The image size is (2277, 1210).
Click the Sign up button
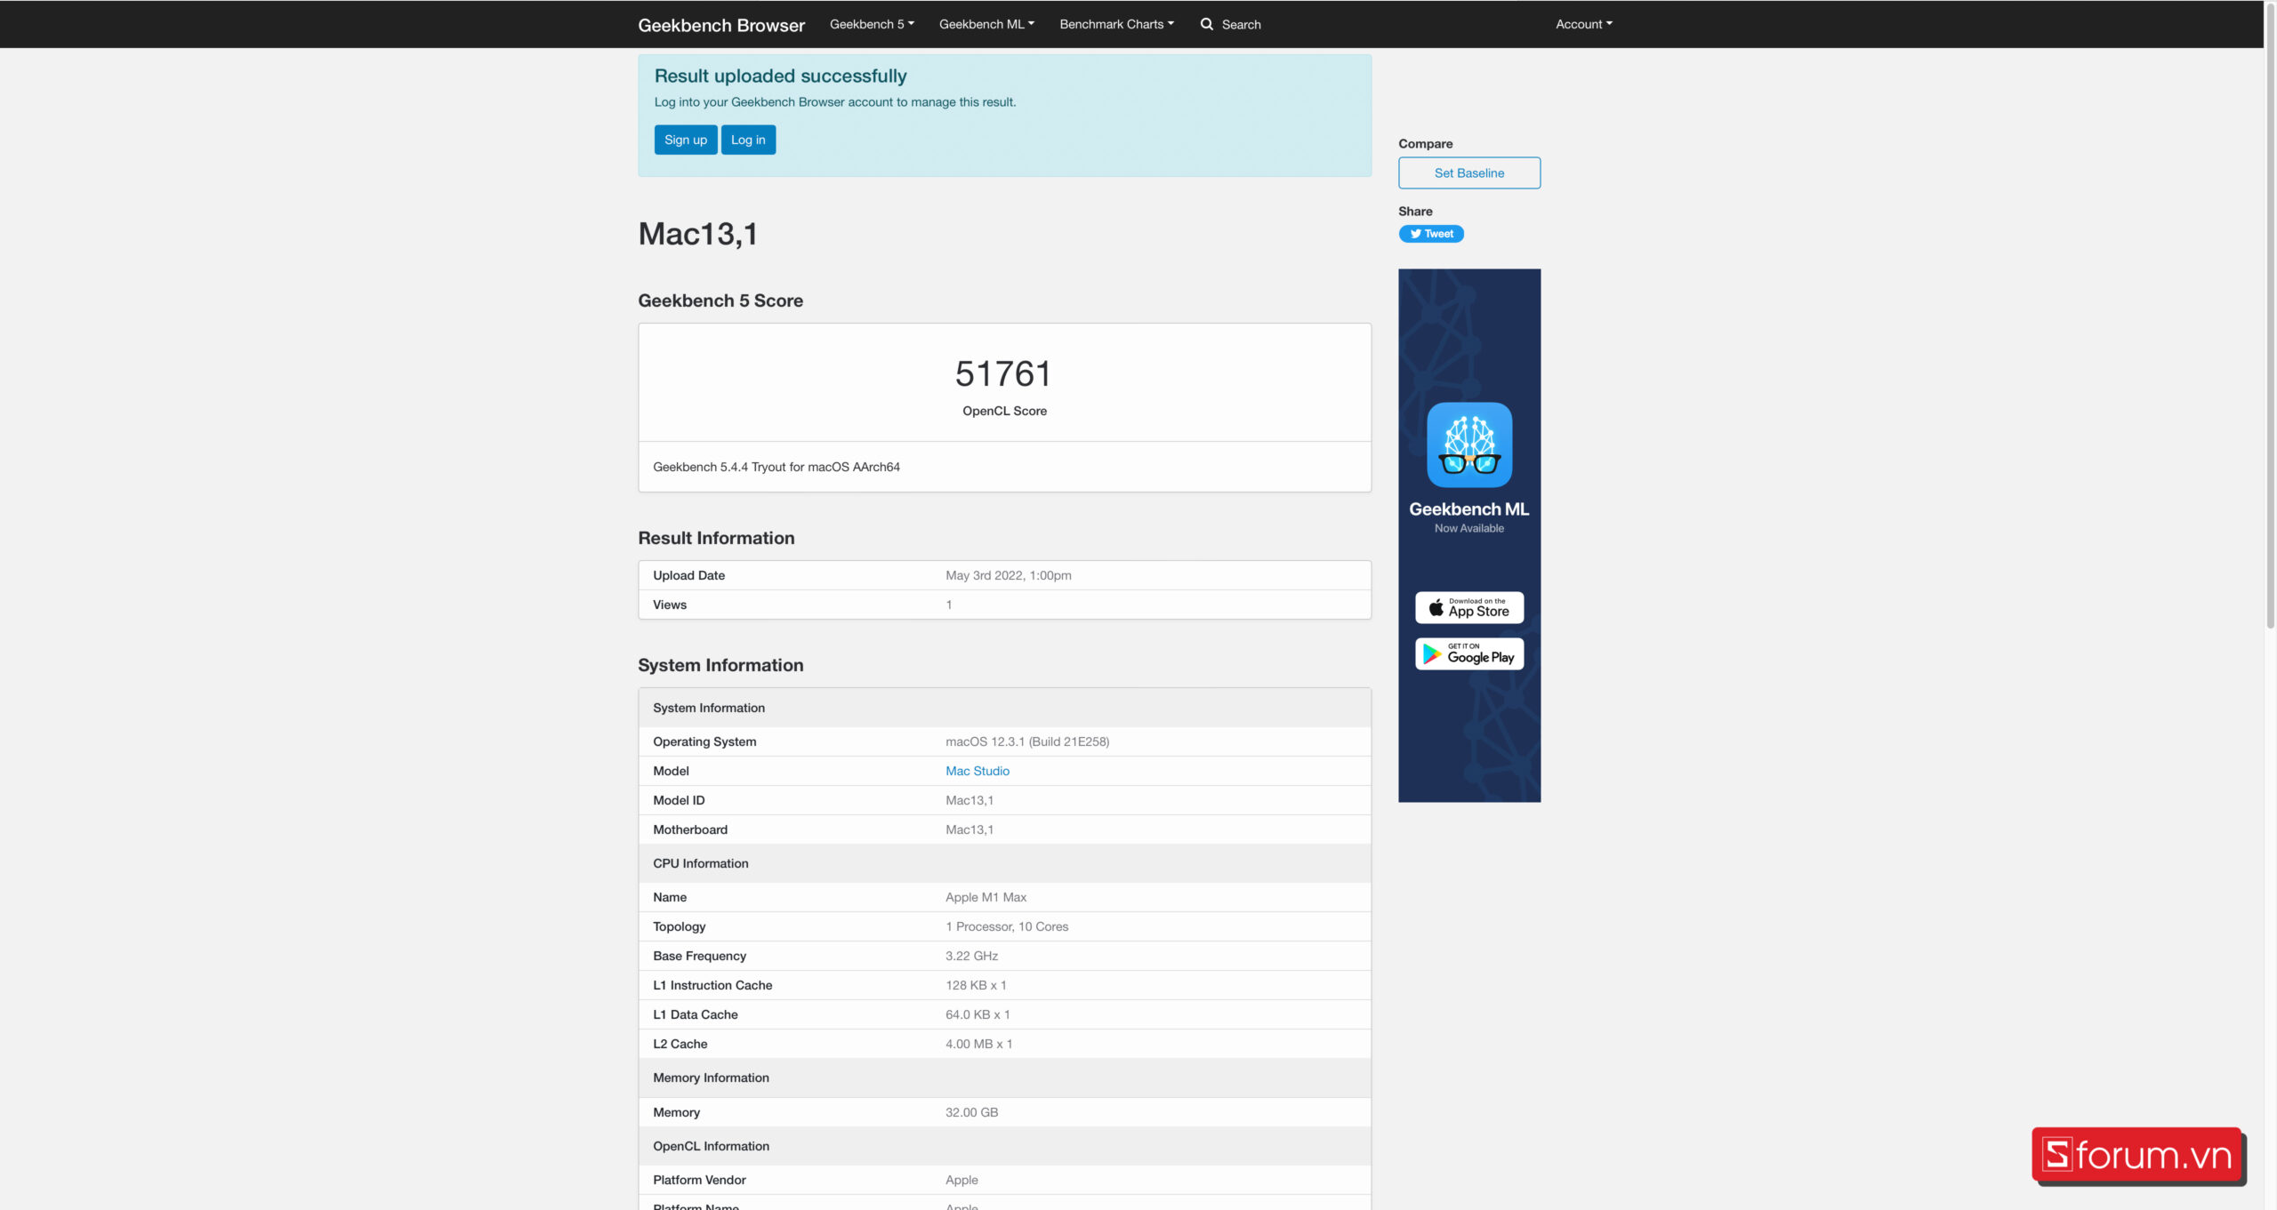686,140
